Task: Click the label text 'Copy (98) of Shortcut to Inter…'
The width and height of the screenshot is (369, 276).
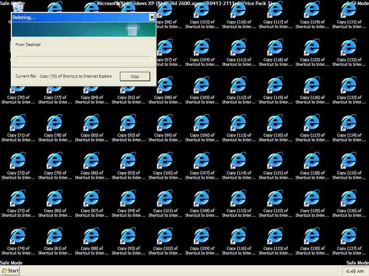Action: pyautogui.click(x=165, y=100)
